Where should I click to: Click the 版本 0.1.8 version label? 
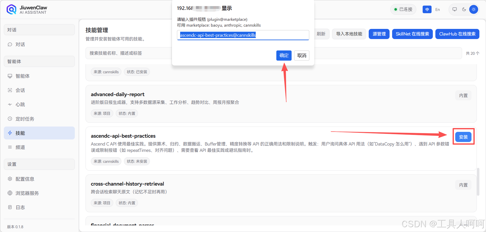pos(15,227)
